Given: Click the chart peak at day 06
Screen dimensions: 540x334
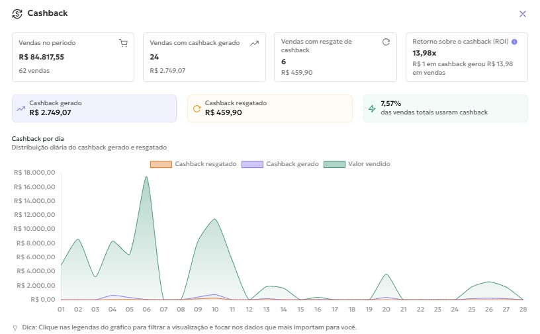Looking at the screenshot, I should (x=146, y=177).
